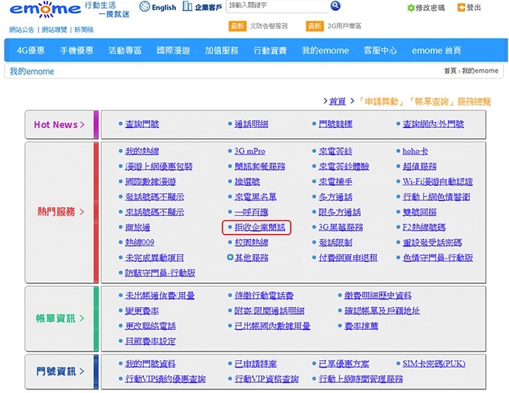509x393 pixels.
Task: Click the globe icon beside English
Action: pos(145,7)
